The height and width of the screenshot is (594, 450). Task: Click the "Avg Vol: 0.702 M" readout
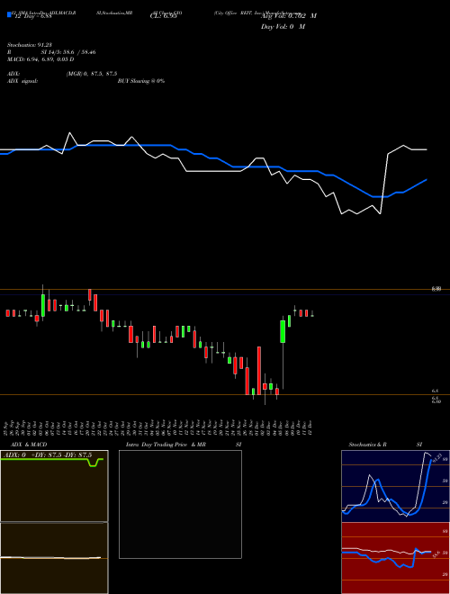point(289,16)
